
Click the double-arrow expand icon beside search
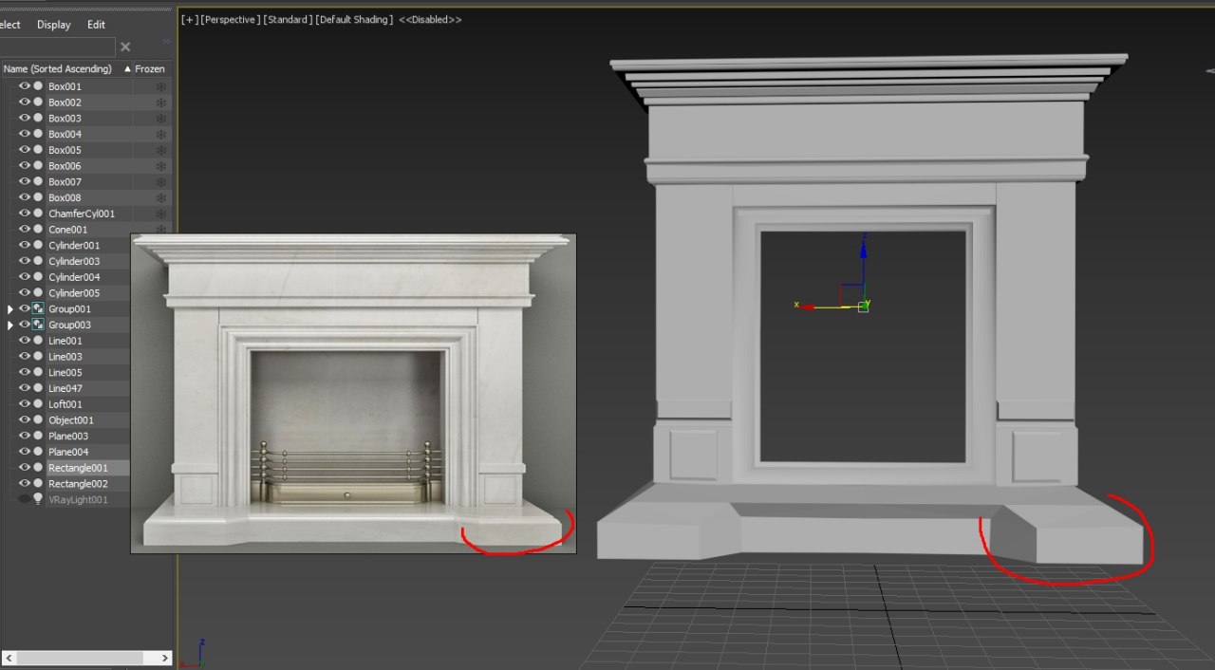pyautogui.click(x=167, y=42)
